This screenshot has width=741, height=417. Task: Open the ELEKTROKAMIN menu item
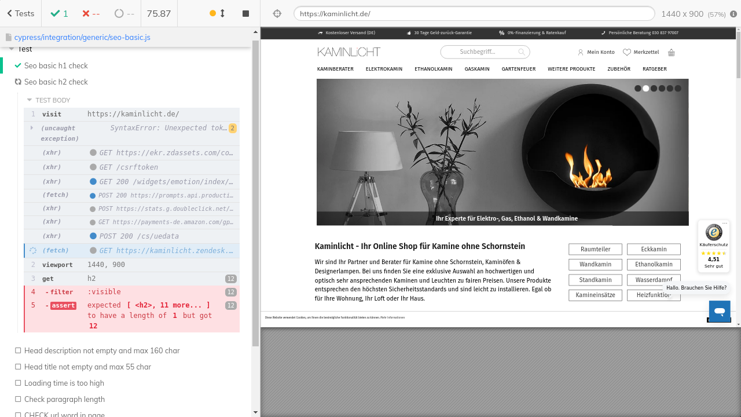[x=384, y=69]
